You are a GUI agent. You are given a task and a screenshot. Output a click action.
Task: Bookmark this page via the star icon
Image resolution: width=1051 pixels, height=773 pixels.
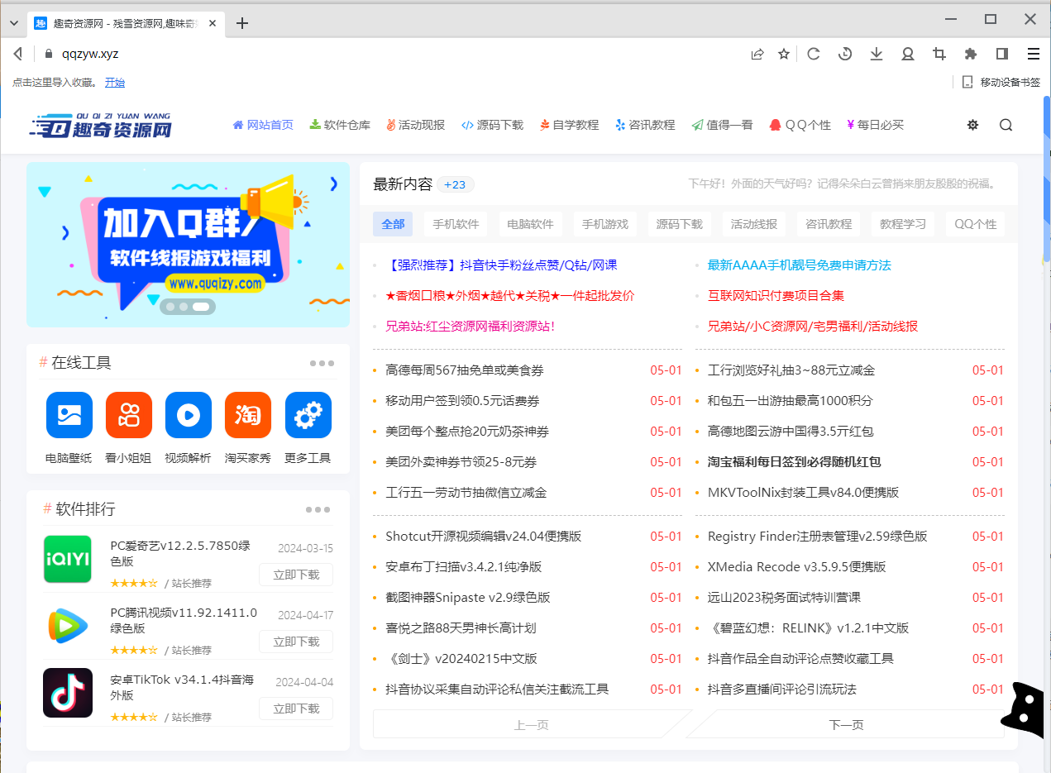pyautogui.click(x=783, y=53)
